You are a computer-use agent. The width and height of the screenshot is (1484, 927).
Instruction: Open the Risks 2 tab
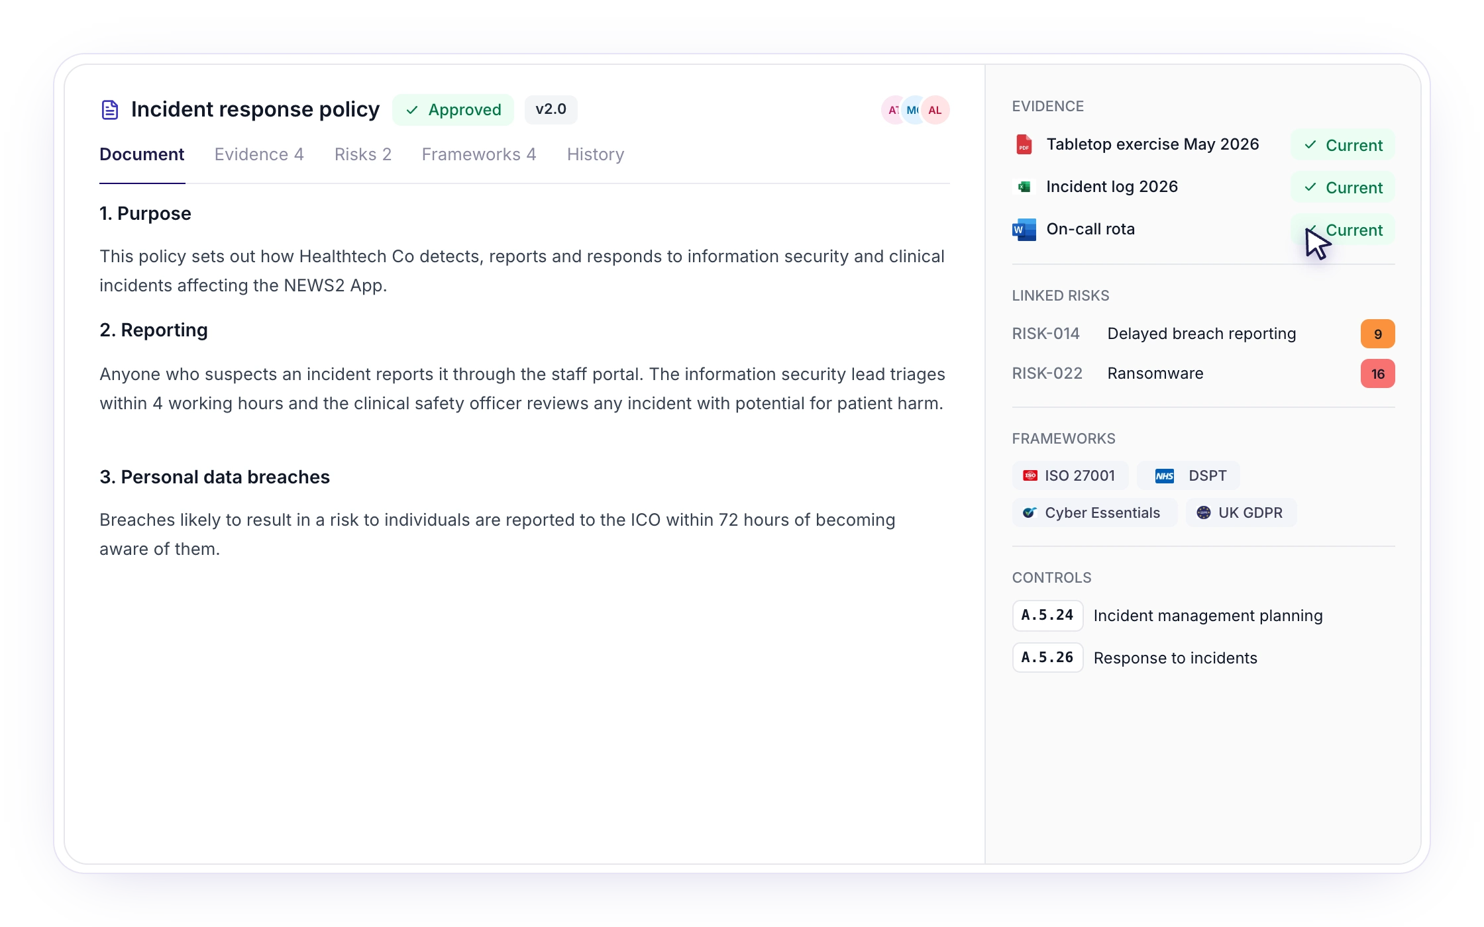point(363,154)
